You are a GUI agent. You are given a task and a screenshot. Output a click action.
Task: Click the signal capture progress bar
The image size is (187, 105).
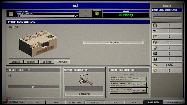(84, 88)
